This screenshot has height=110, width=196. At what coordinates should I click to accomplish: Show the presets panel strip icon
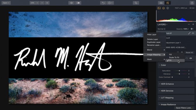(161, 3)
